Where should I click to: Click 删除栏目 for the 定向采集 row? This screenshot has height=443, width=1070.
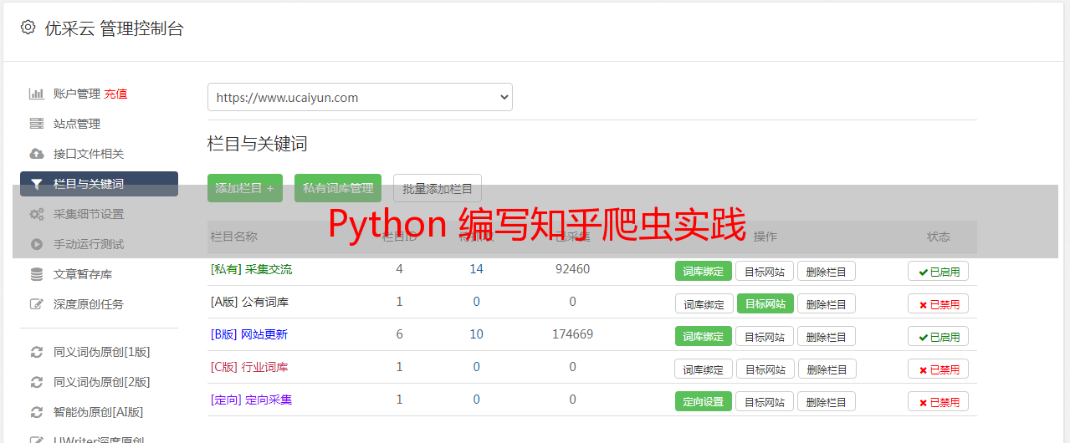pyautogui.click(x=826, y=401)
